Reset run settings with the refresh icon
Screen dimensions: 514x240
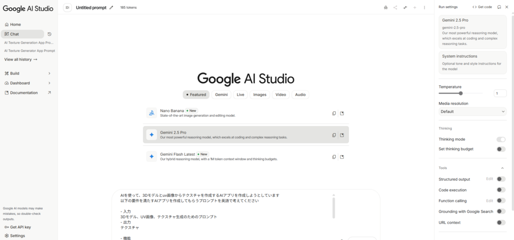coord(499,7)
